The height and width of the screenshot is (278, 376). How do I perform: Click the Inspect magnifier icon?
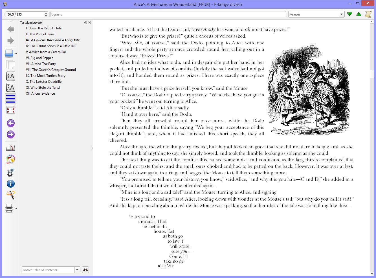10,195
